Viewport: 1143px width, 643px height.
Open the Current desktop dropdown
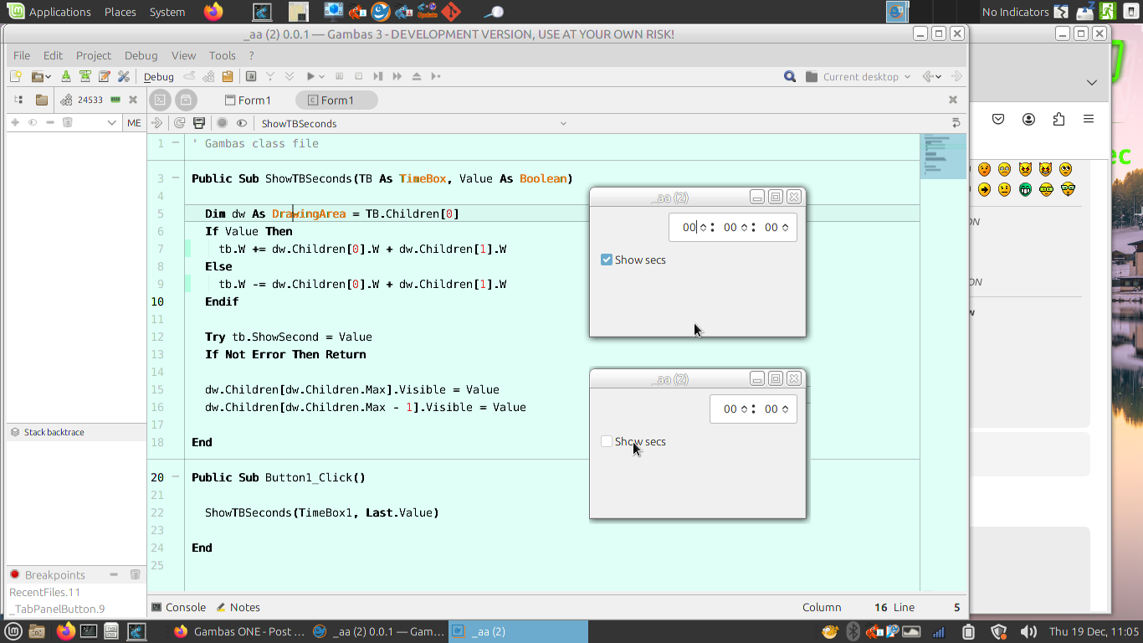[859, 76]
